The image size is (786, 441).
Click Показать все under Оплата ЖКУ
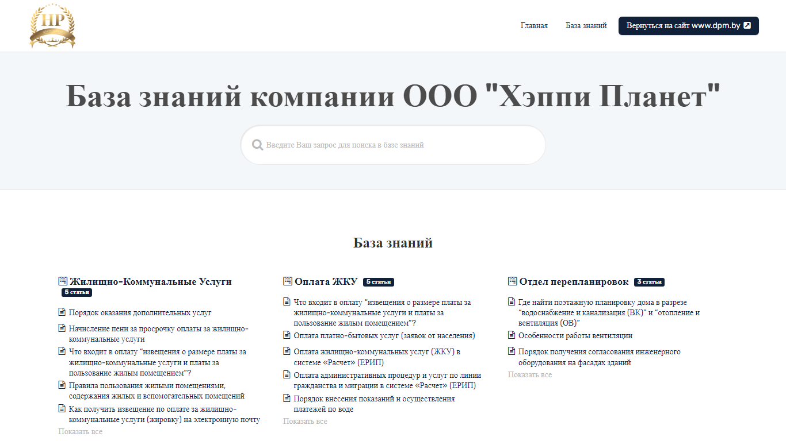[x=305, y=421]
